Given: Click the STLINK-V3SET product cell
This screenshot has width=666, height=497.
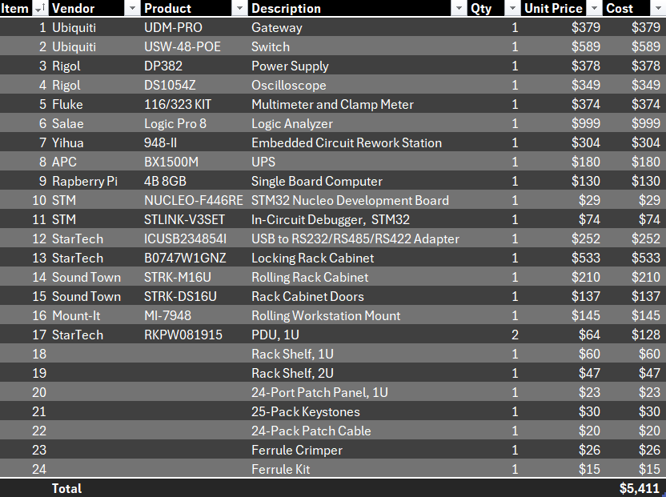Looking at the screenshot, I should [195, 219].
